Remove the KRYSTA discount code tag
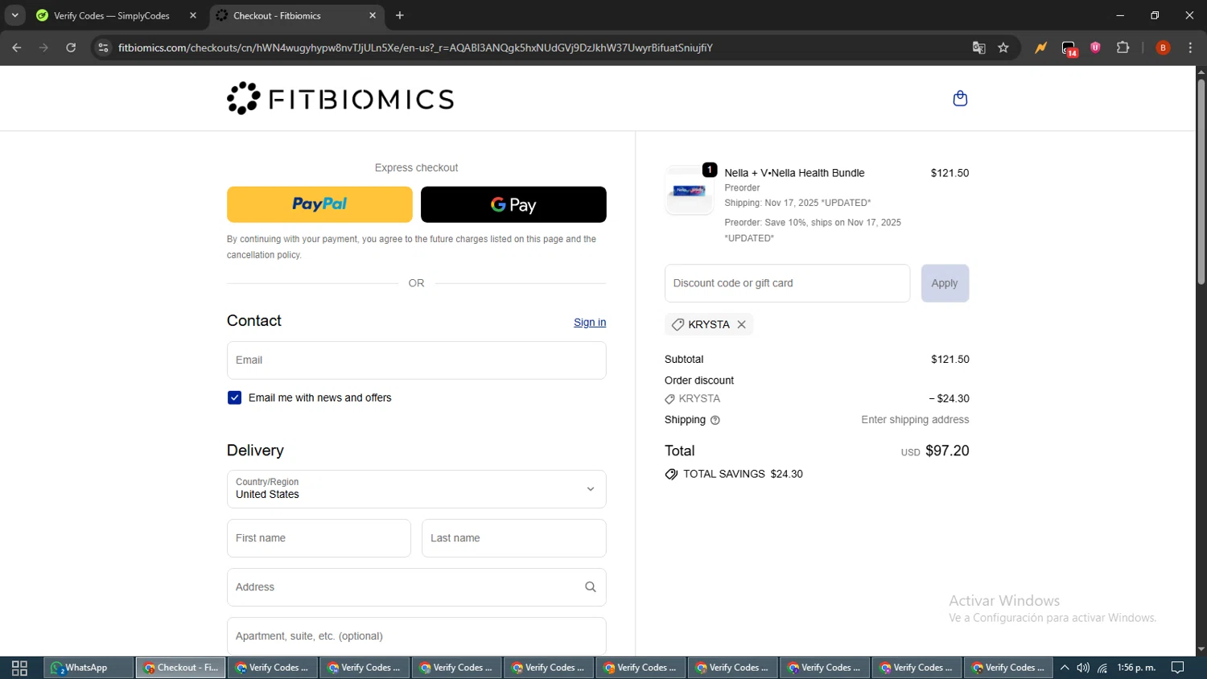The height and width of the screenshot is (679, 1207). click(x=742, y=324)
